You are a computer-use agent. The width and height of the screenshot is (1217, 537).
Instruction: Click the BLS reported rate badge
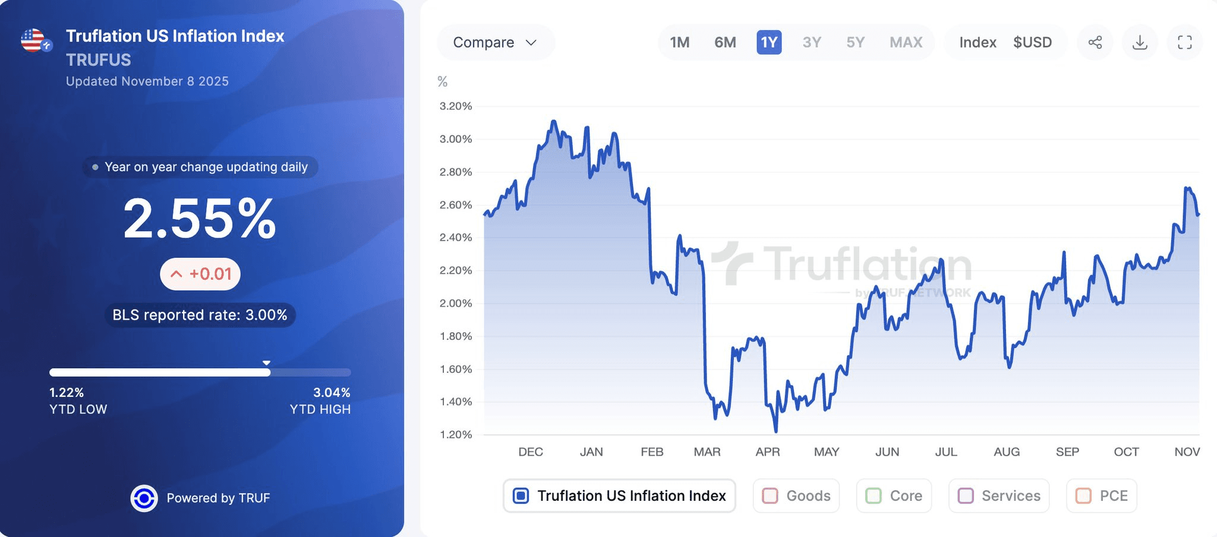200,315
